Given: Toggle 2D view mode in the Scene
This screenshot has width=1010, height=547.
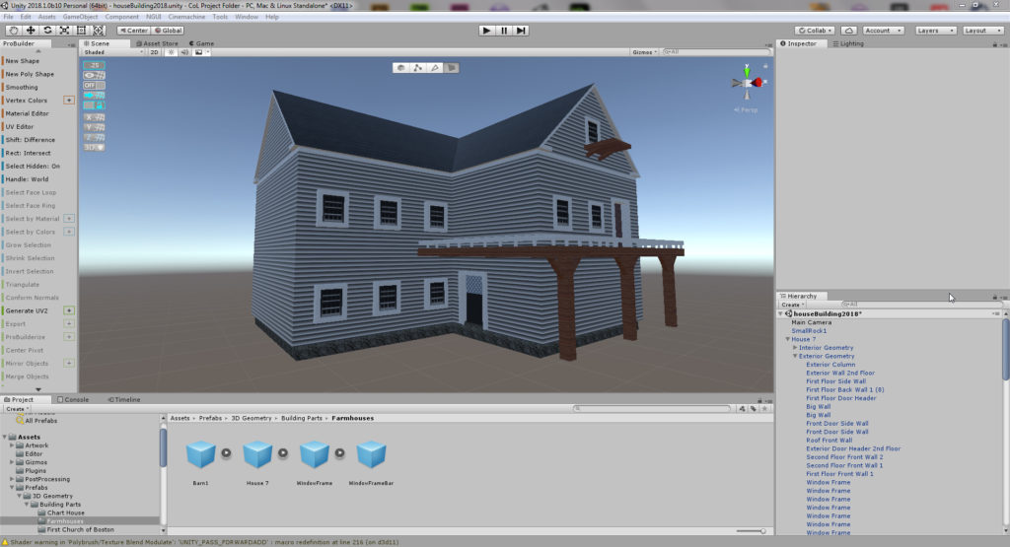Looking at the screenshot, I should [x=155, y=52].
